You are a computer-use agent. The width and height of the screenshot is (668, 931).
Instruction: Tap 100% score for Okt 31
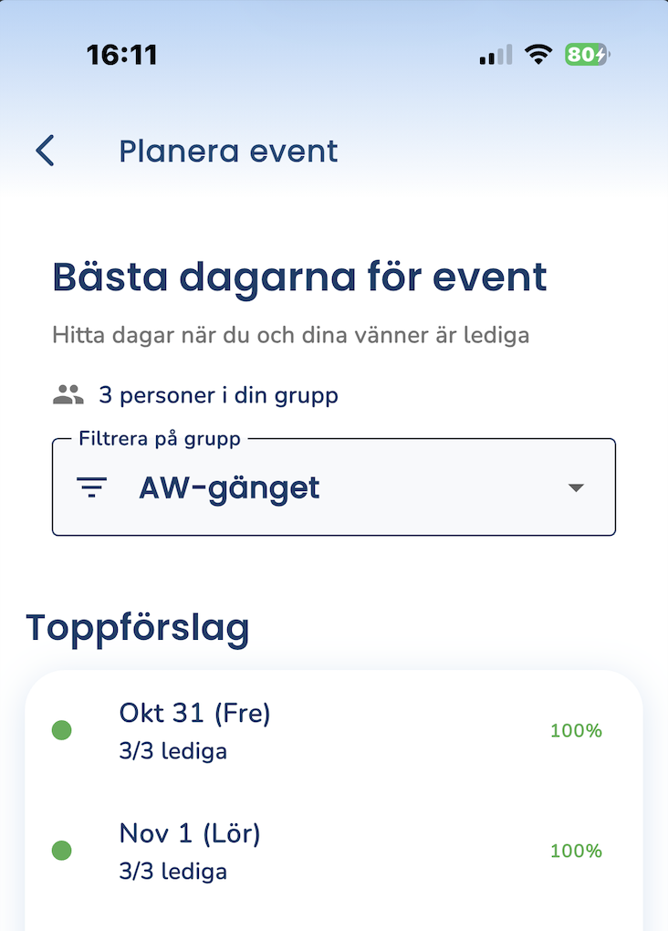576,730
